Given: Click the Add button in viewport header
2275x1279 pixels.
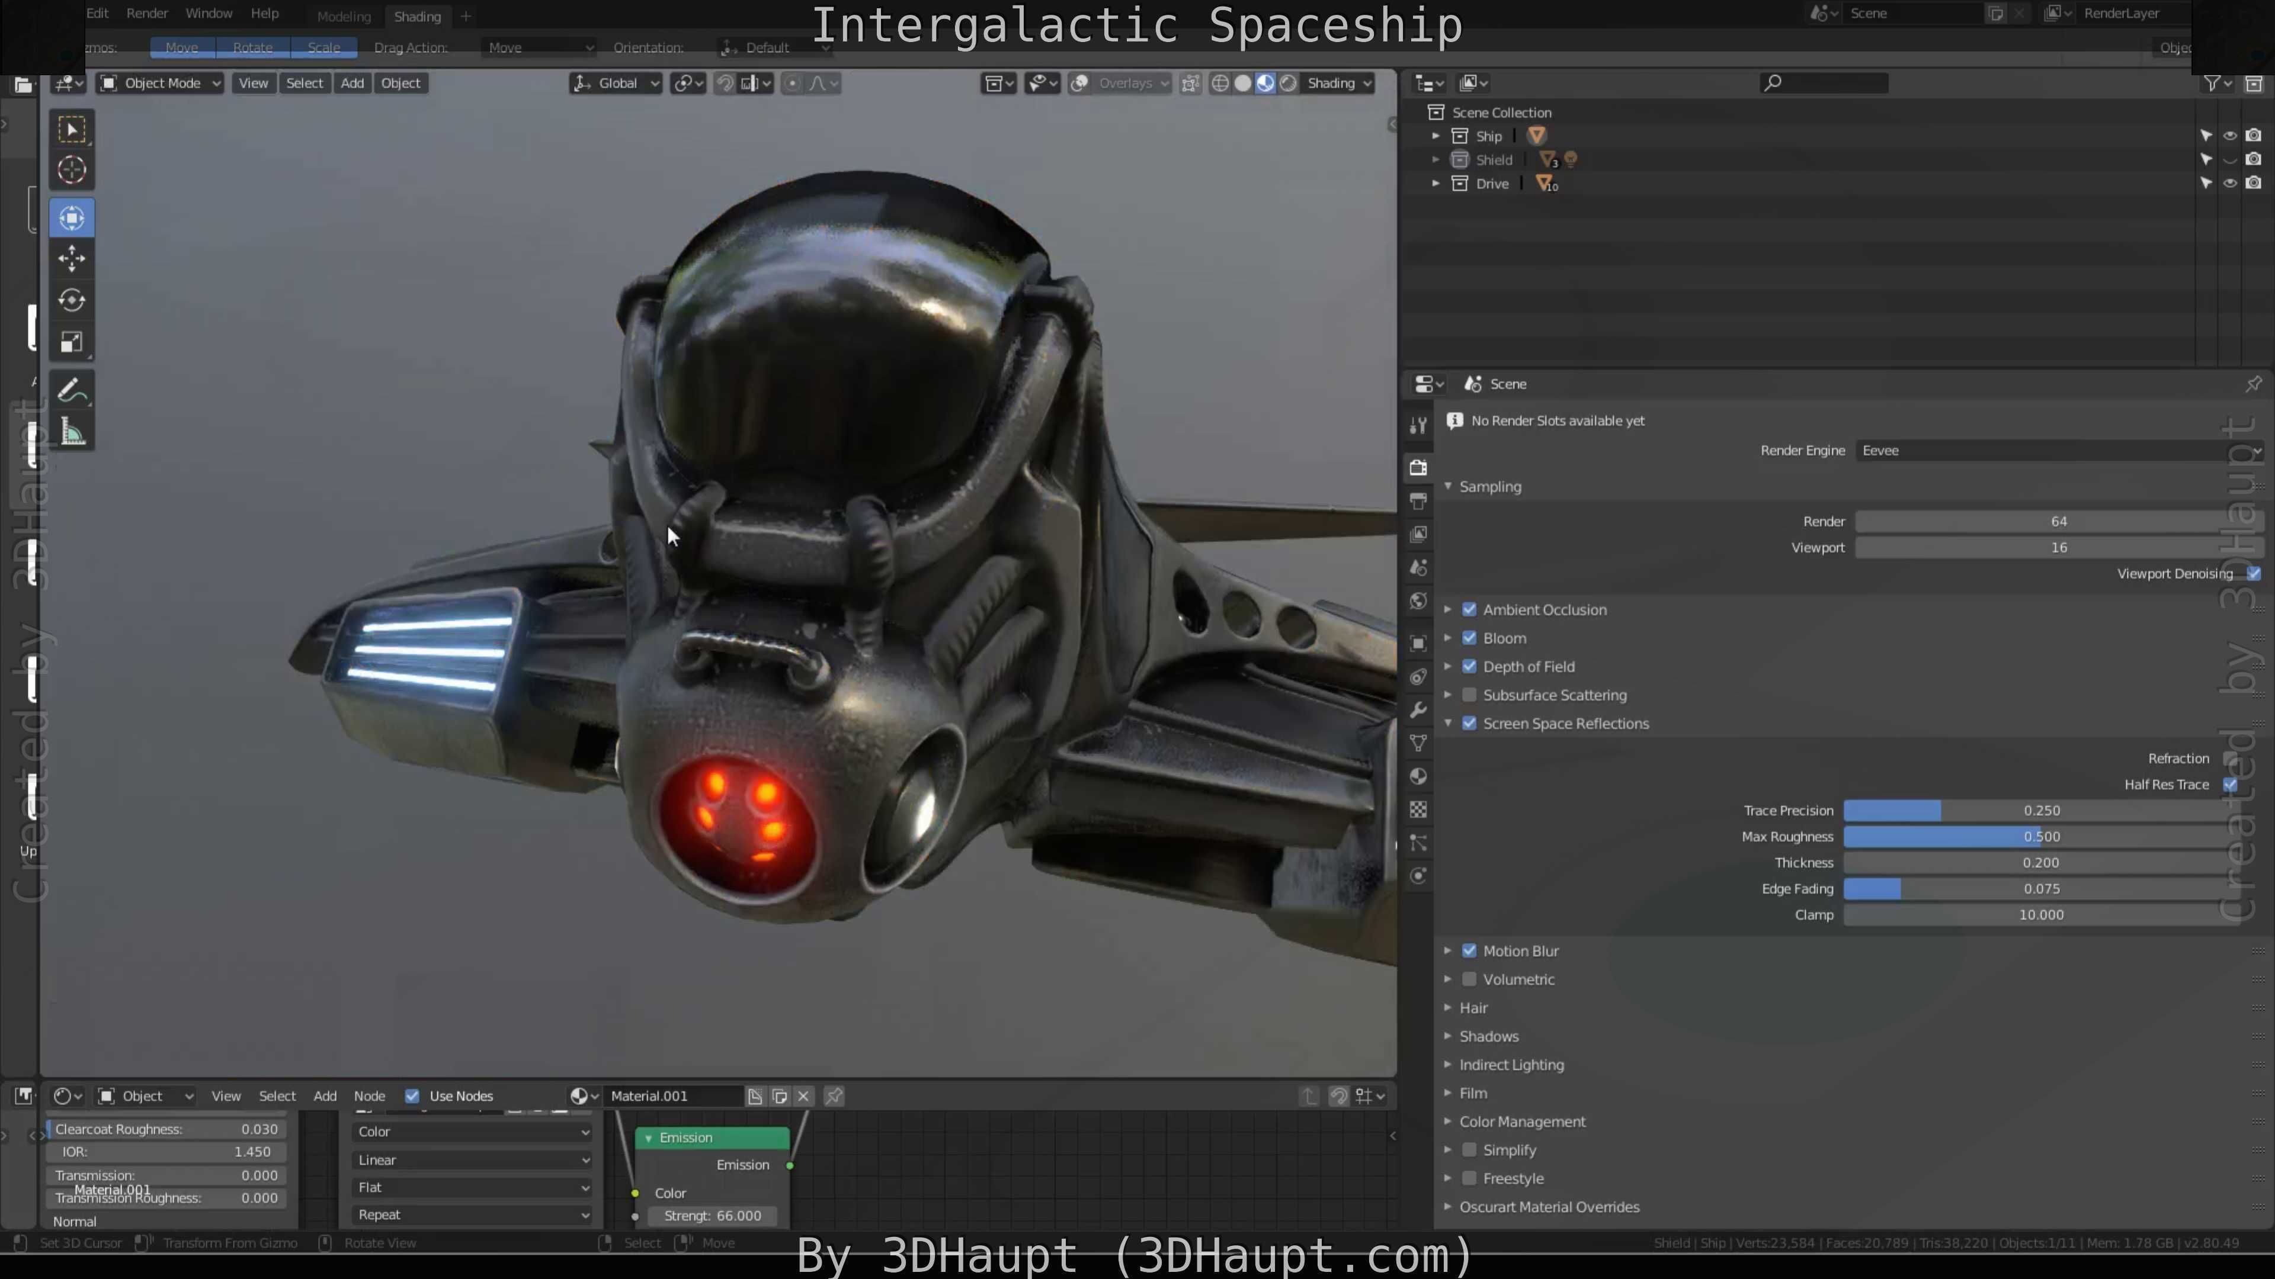Looking at the screenshot, I should (x=351, y=83).
